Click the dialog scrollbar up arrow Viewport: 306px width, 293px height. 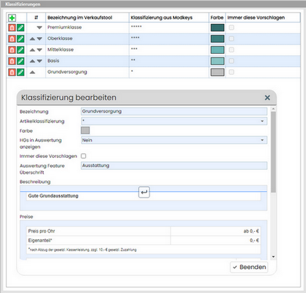click(x=273, y=109)
